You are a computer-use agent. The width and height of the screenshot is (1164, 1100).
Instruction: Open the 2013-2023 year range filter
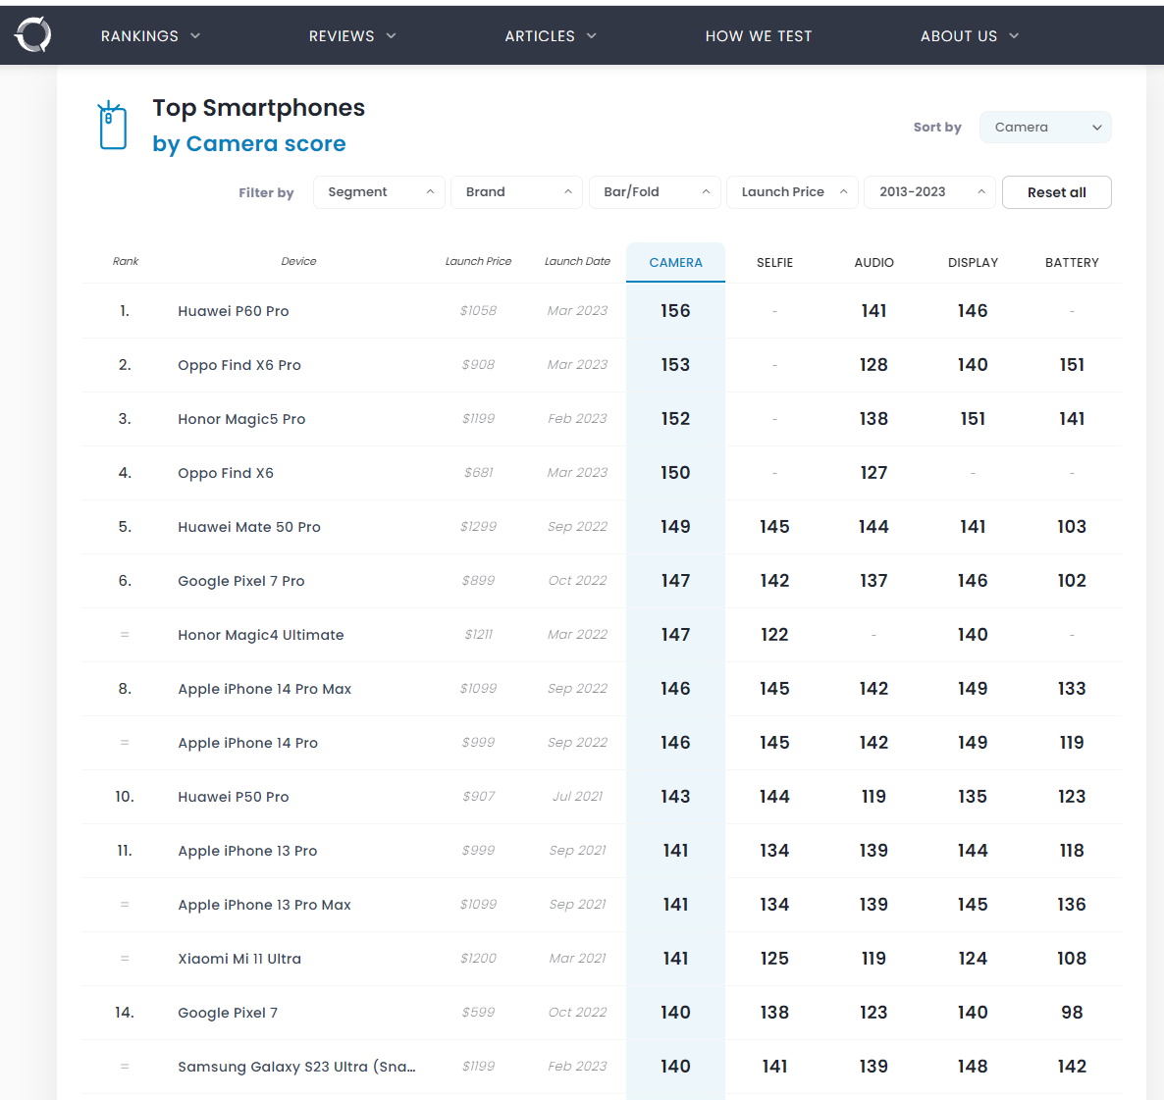coord(930,192)
